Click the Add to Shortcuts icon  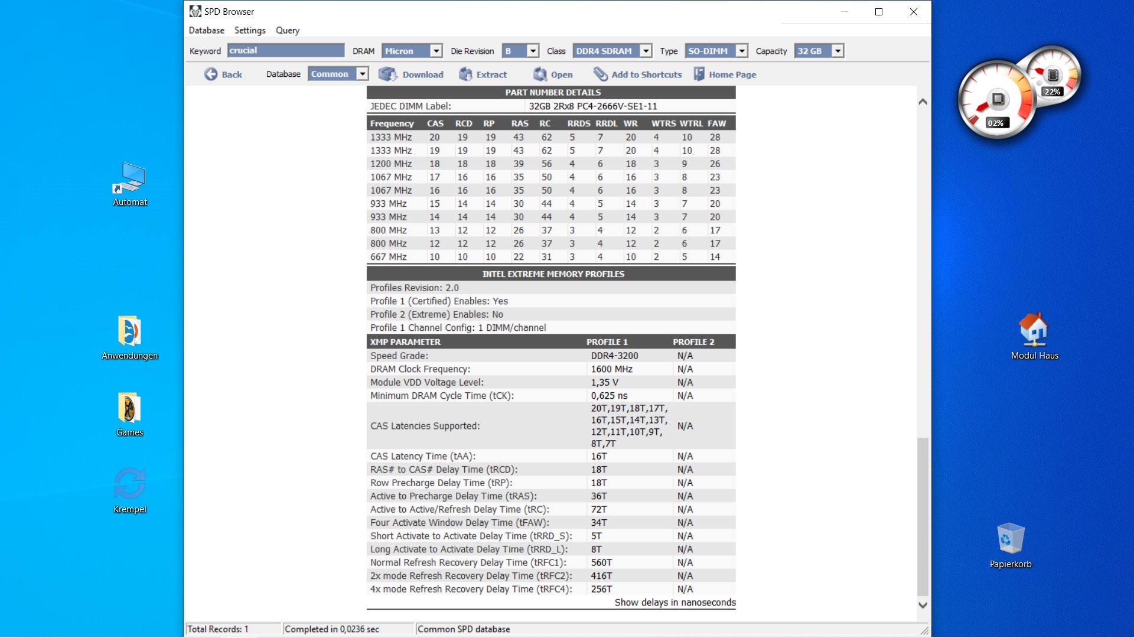tap(601, 74)
